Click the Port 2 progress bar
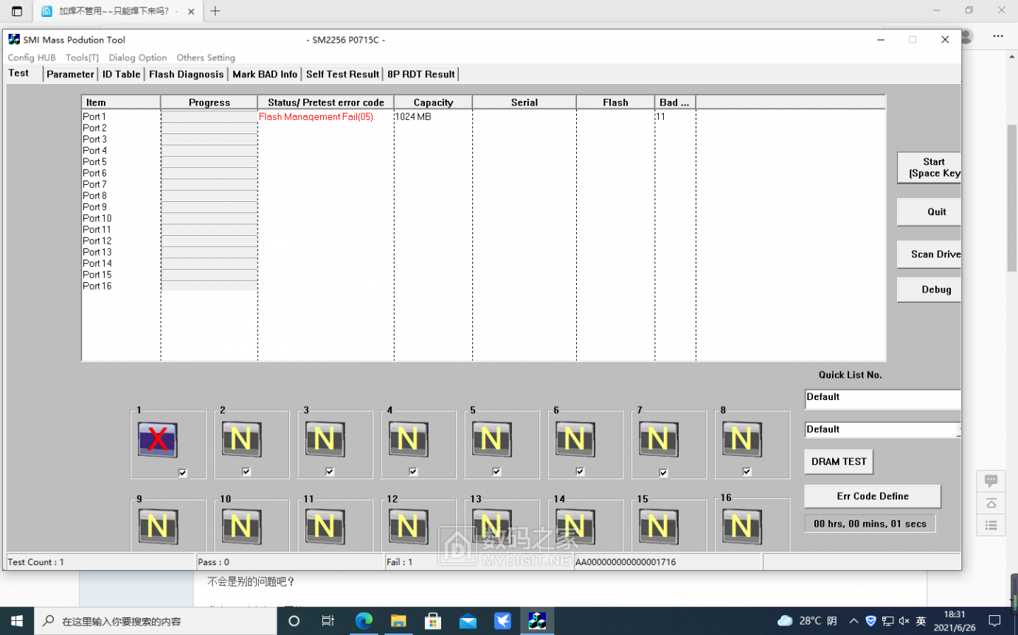This screenshot has height=635, width=1018. click(x=209, y=128)
